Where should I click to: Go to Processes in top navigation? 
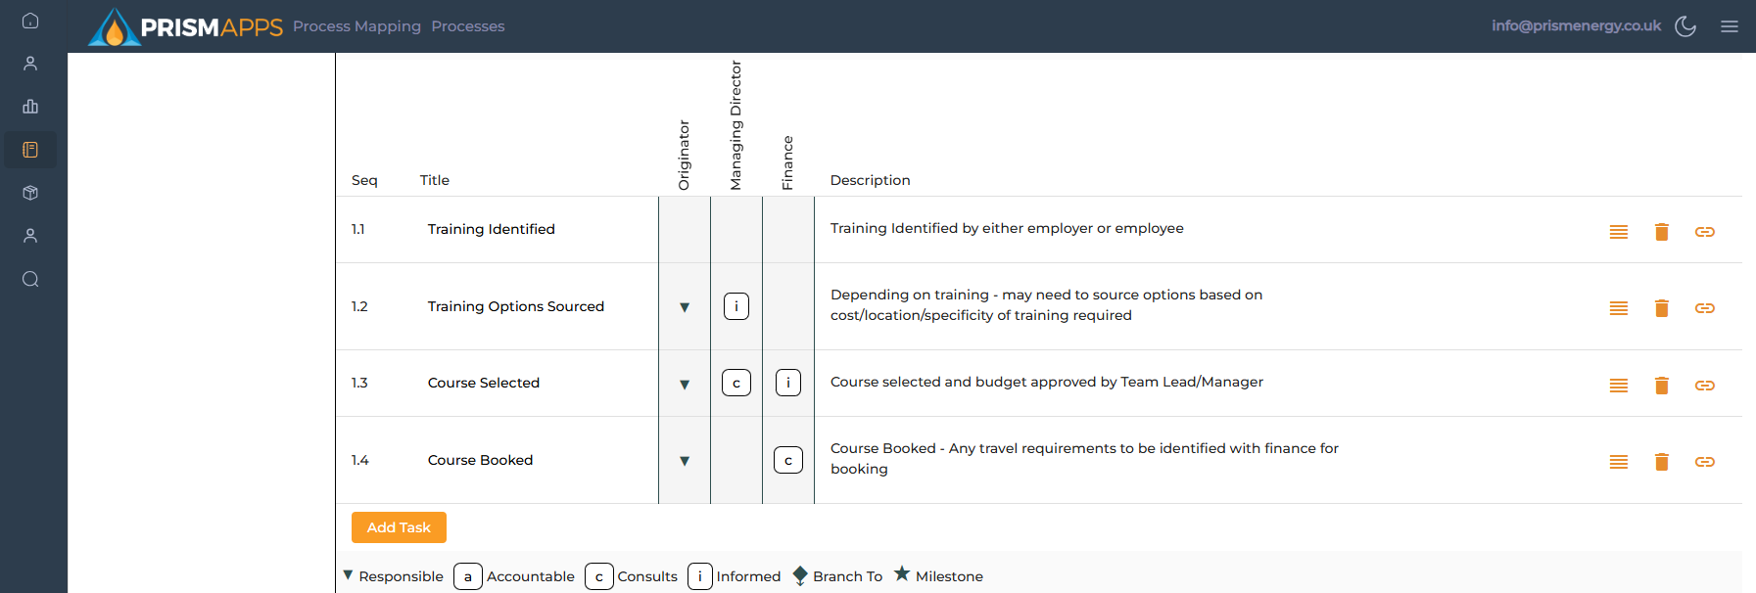[x=467, y=26]
